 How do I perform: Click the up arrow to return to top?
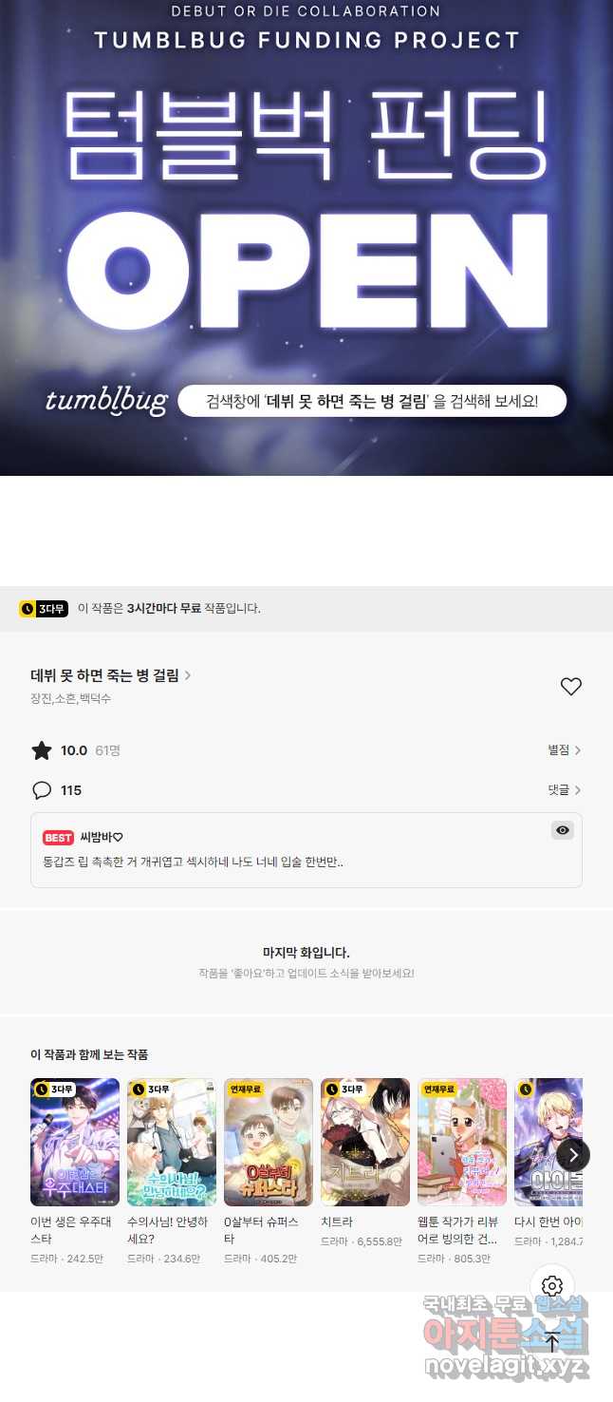(x=552, y=1343)
